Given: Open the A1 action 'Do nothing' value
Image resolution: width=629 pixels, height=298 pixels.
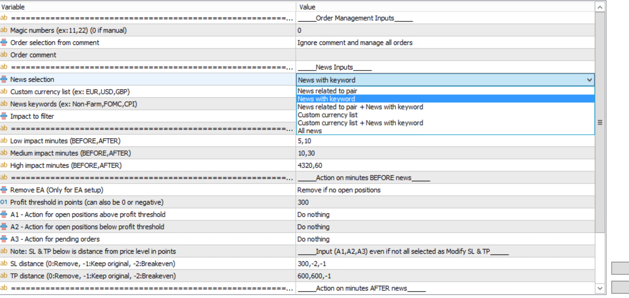Looking at the screenshot, I should tap(445, 214).
